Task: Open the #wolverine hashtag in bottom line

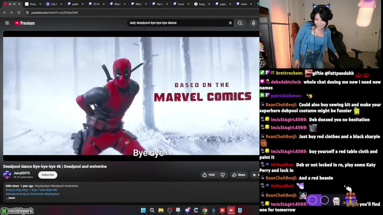Action: [x=37, y=194]
